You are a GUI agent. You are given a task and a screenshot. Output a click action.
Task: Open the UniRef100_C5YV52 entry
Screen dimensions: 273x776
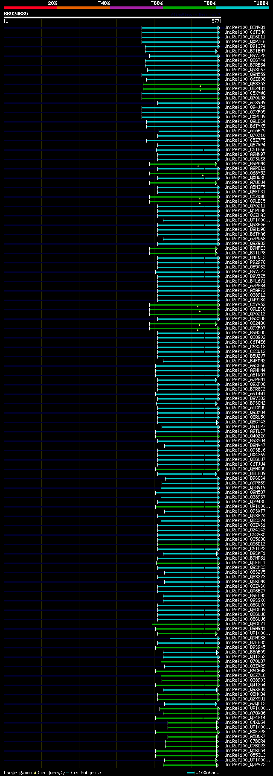coord(245,304)
